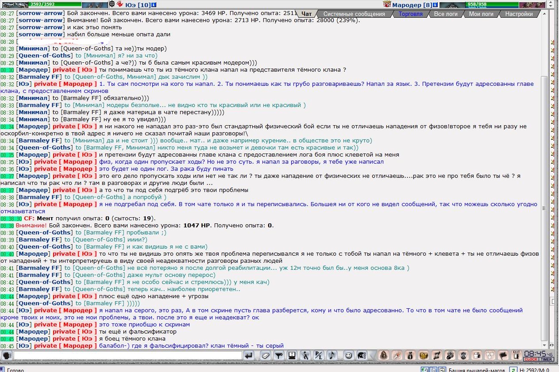559x372 pixels.
Task: Open the two-person friends icon
Action: pyautogui.click(x=477, y=356)
